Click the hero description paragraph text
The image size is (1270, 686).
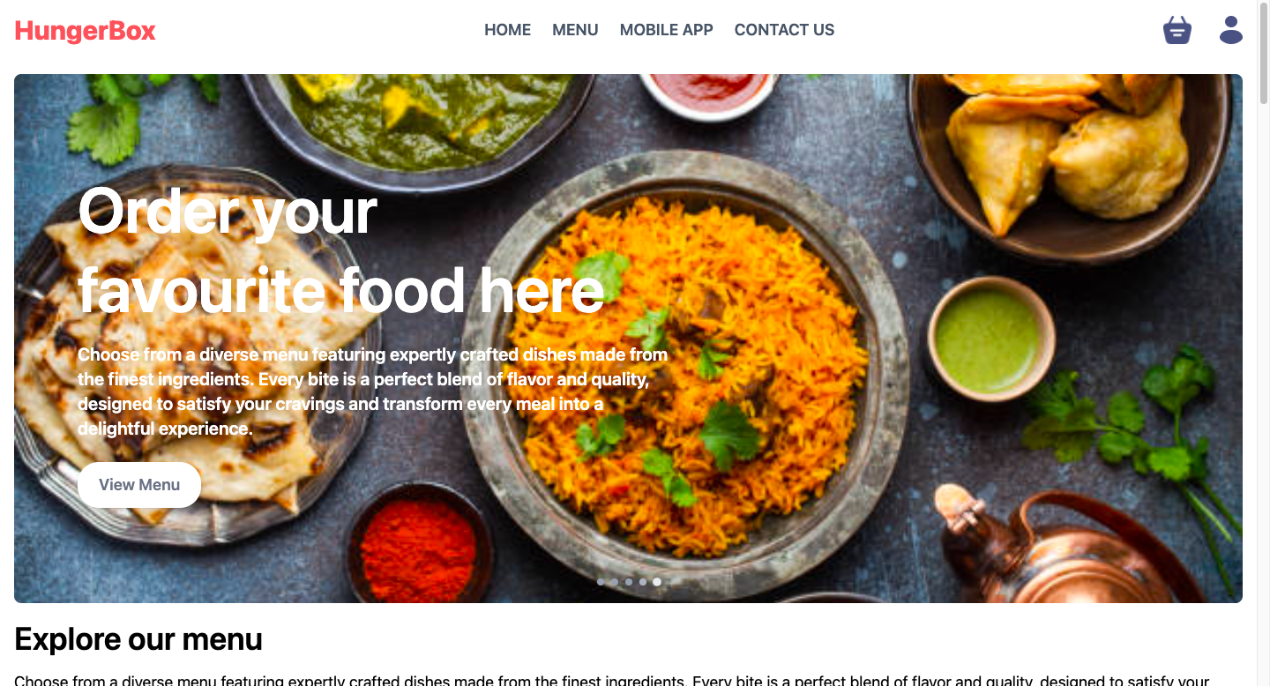click(372, 391)
